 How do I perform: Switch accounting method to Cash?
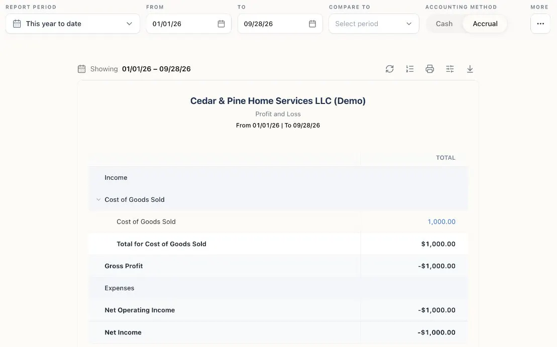(x=444, y=24)
